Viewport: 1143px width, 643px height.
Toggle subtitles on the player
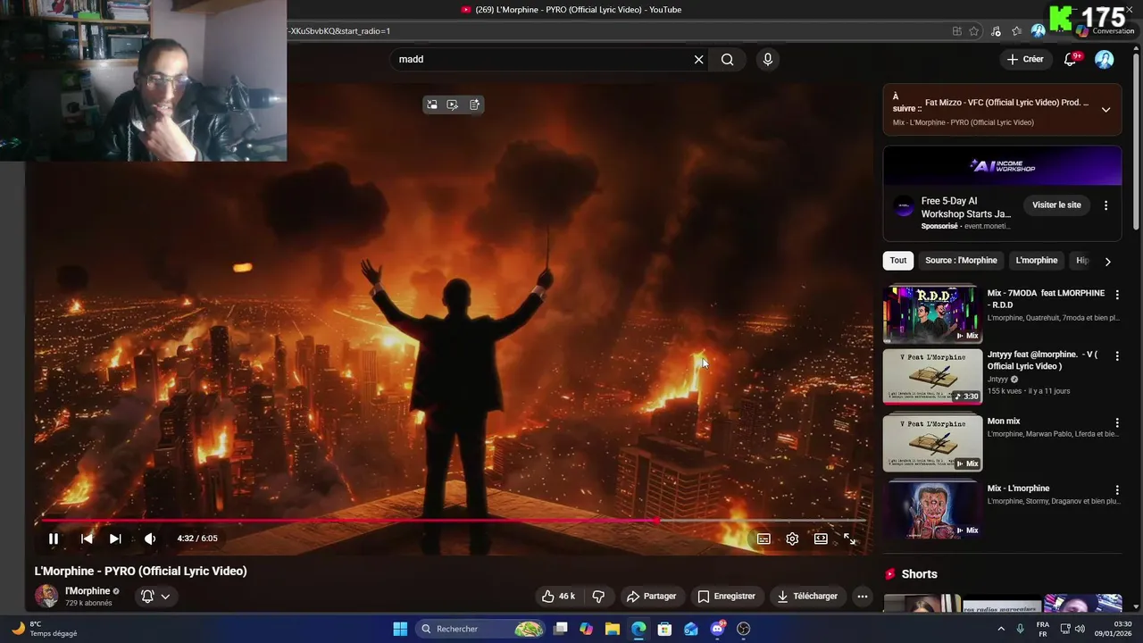(763, 539)
